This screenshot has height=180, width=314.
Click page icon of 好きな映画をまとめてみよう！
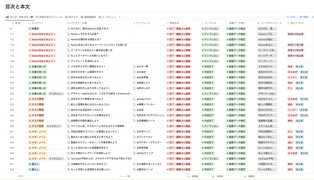click(68, 83)
